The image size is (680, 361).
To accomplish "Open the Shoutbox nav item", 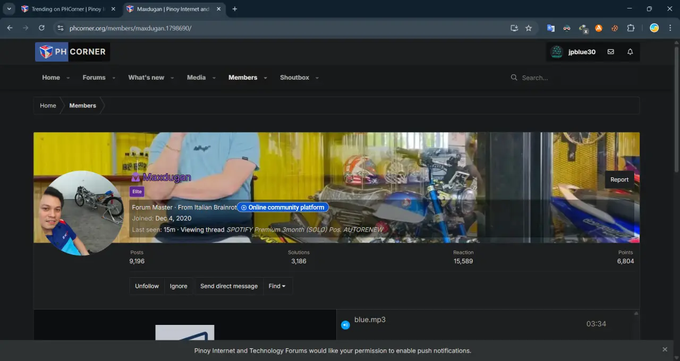I will [294, 78].
